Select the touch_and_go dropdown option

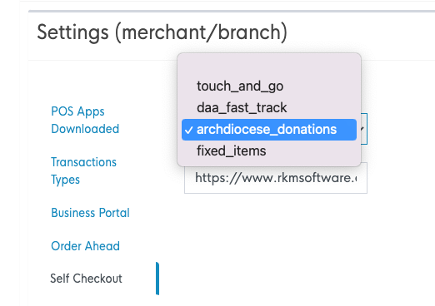pyautogui.click(x=269, y=86)
